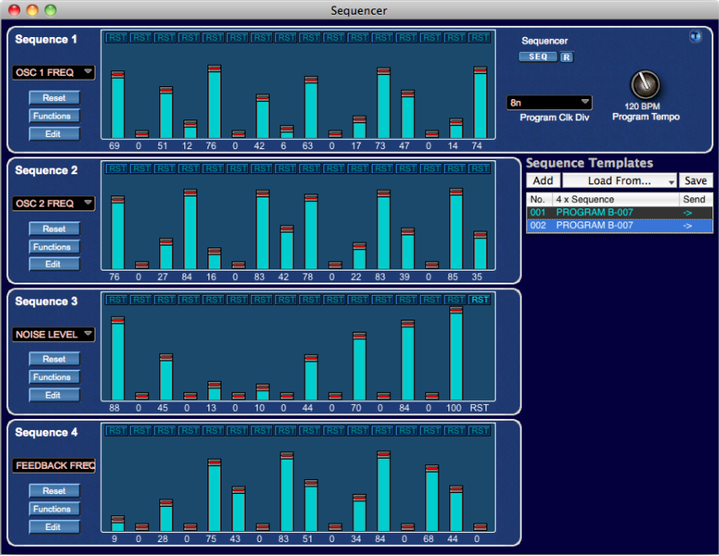Click the Program Tempo knob
The image size is (719, 556).
[x=645, y=85]
